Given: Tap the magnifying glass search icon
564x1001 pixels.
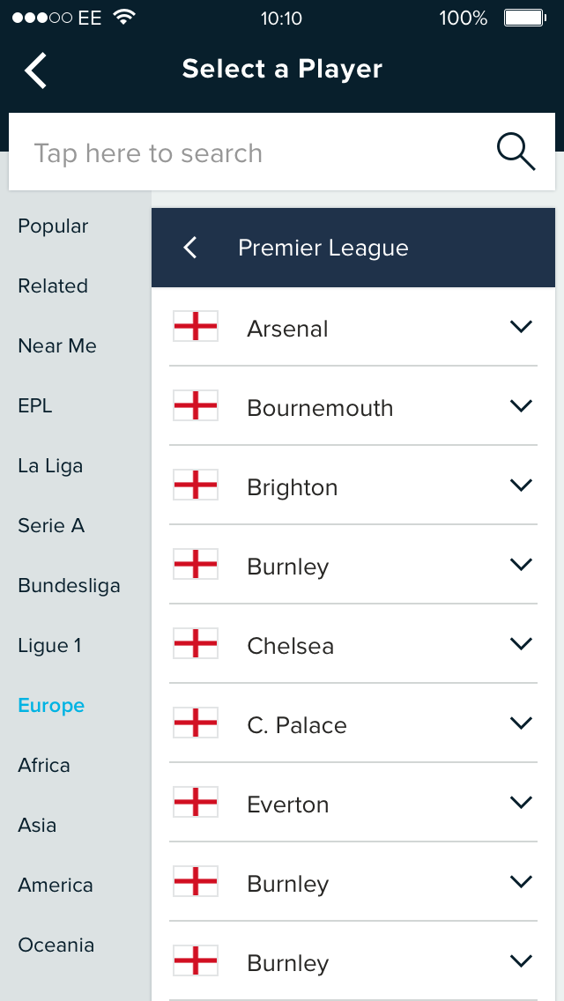Looking at the screenshot, I should tap(516, 152).
